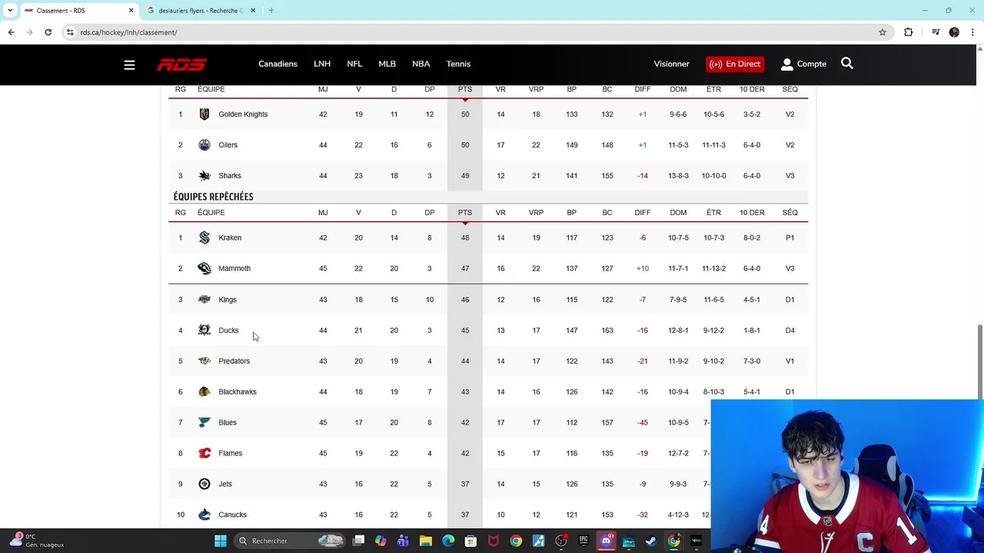984x553 pixels.
Task: Open the Tennis menu item
Action: (458, 65)
